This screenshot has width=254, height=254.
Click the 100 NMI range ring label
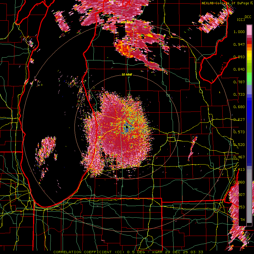pos(127,22)
